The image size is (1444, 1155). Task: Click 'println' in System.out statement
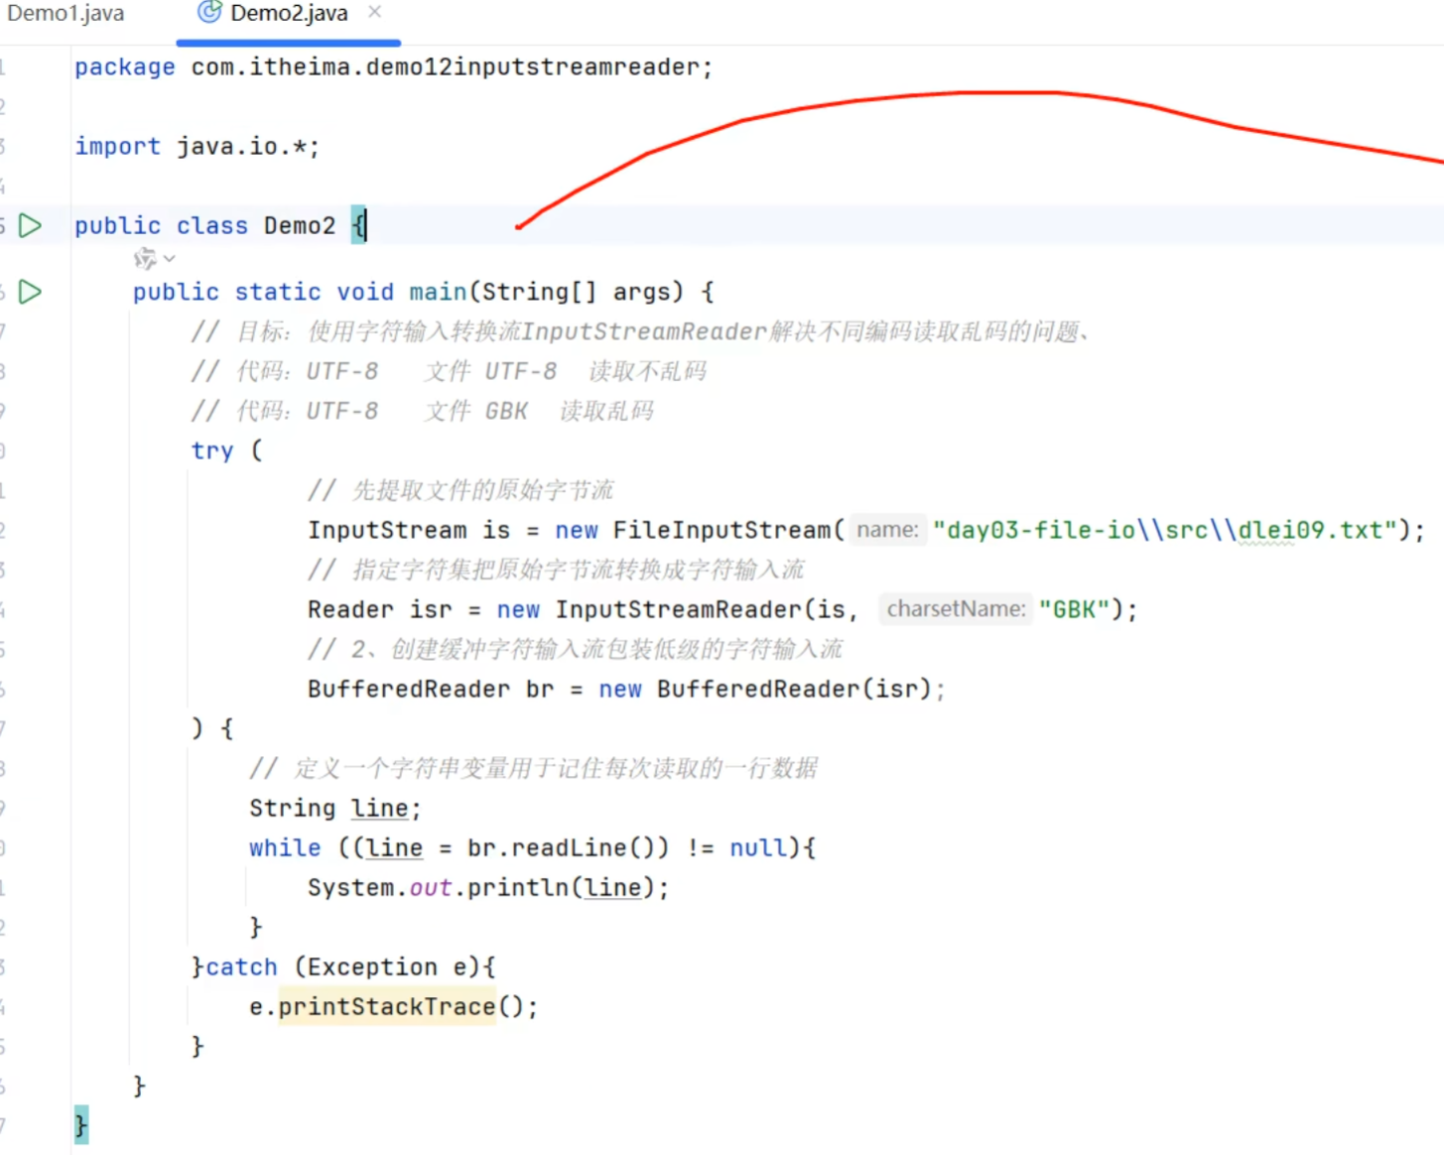coord(518,888)
